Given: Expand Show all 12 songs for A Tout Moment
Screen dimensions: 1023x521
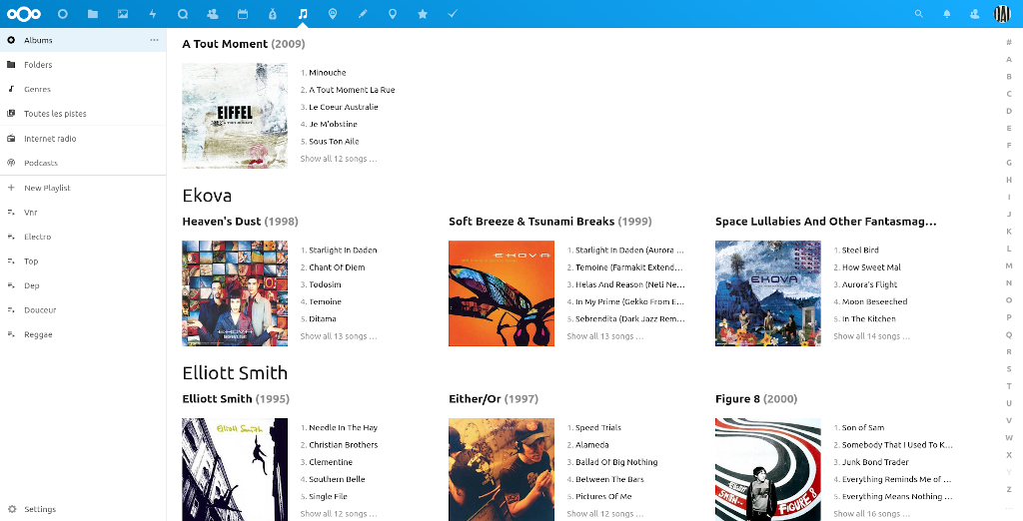Looking at the screenshot, I should [x=339, y=159].
